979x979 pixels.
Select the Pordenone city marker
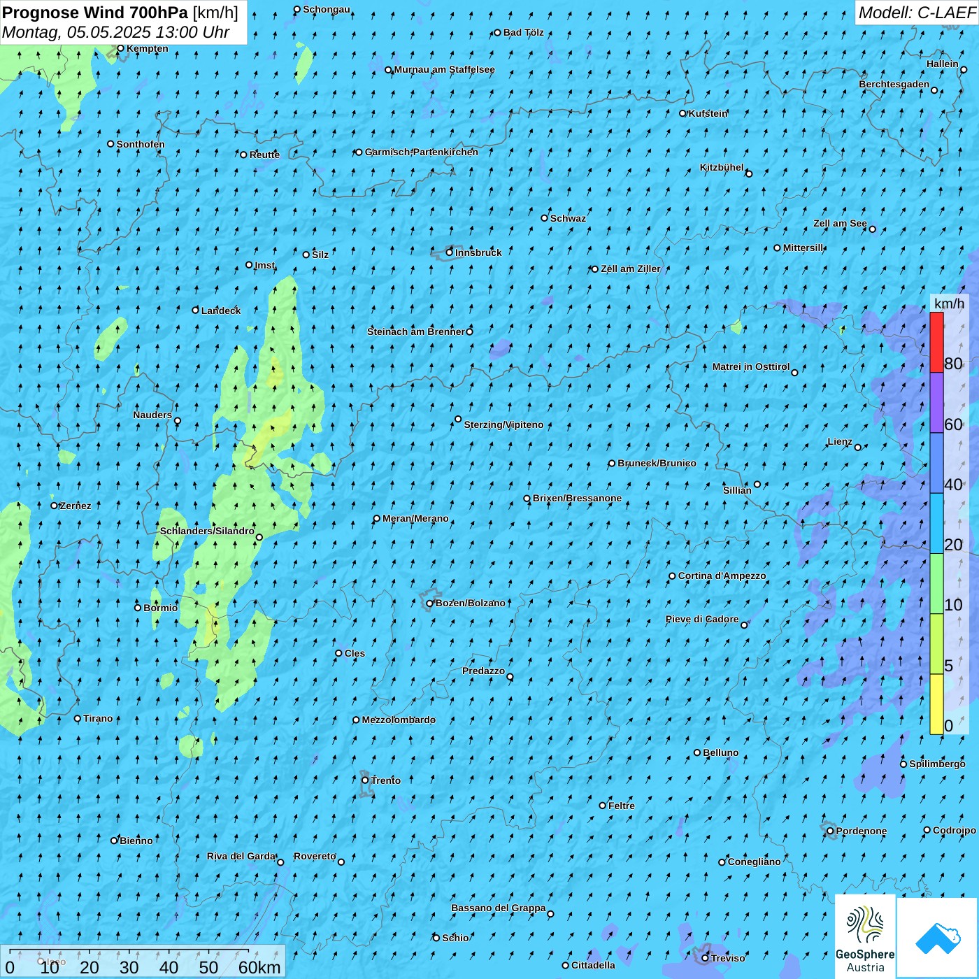831,831
